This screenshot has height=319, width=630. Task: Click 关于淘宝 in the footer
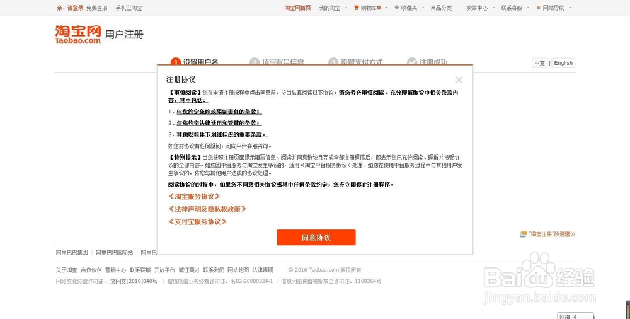pyautogui.click(x=66, y=270)
